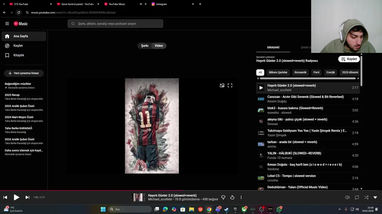
Task: Switch to the Kanal kontrol paneli browser tab
Action: (77, 4)
